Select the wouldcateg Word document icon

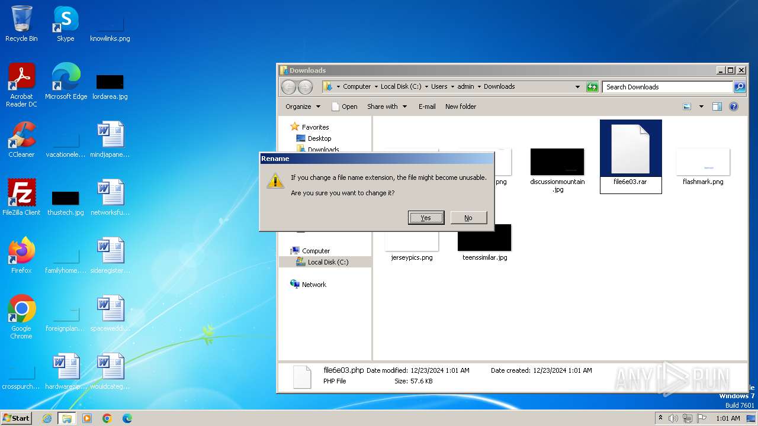coord(110,372)
